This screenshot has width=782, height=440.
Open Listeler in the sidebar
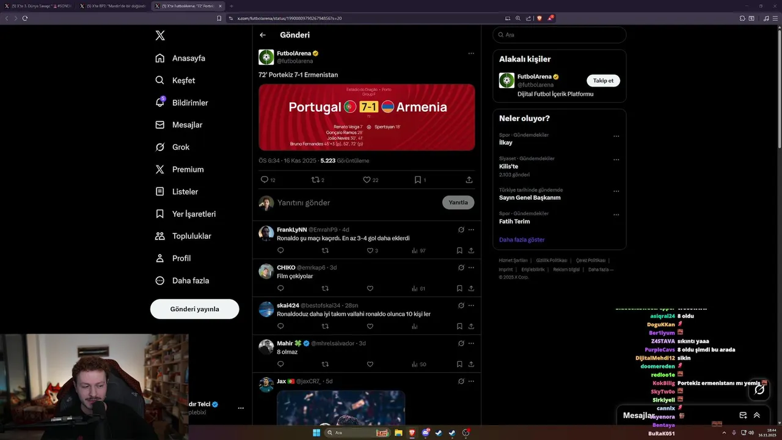click(x=176, y=191)
